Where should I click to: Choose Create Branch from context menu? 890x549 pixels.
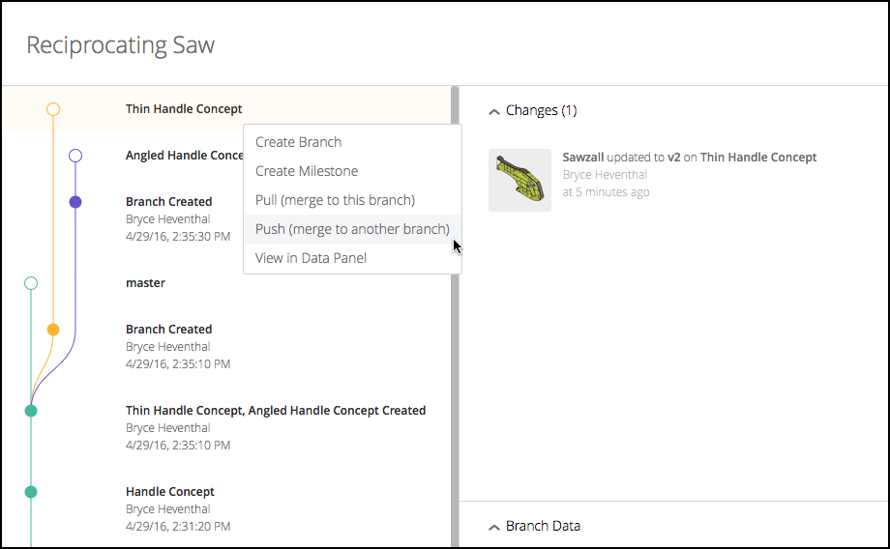[x=298, y=142]
